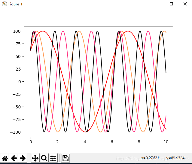Click the y-axis tick label '−25'

[x=17, y=94]
